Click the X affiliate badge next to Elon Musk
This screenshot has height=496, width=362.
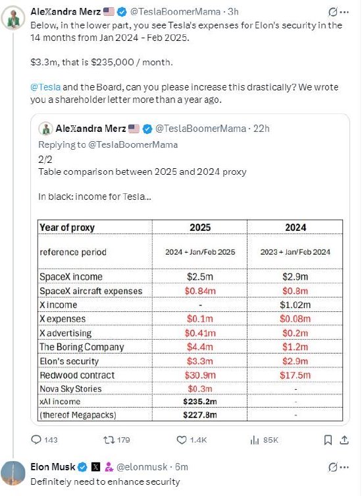[x=96, y=467]
